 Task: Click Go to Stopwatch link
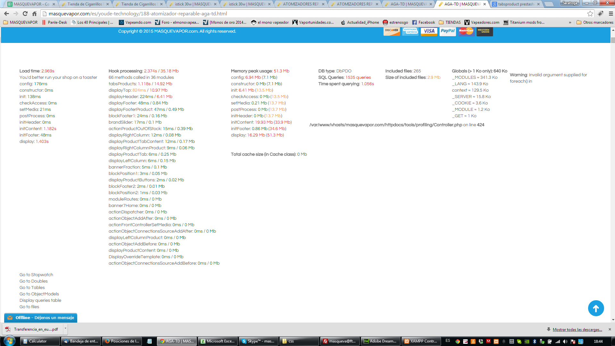point(36,275)
